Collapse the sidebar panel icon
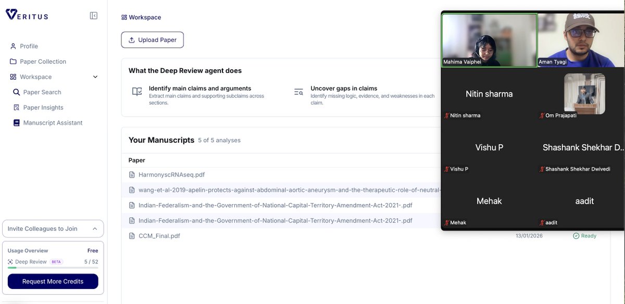Image resolution: width=625 pixels, height=304 pixels. pyautogui.click(x=94, y=16)
